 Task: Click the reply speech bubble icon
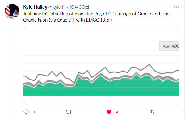(x=26, y=112)
